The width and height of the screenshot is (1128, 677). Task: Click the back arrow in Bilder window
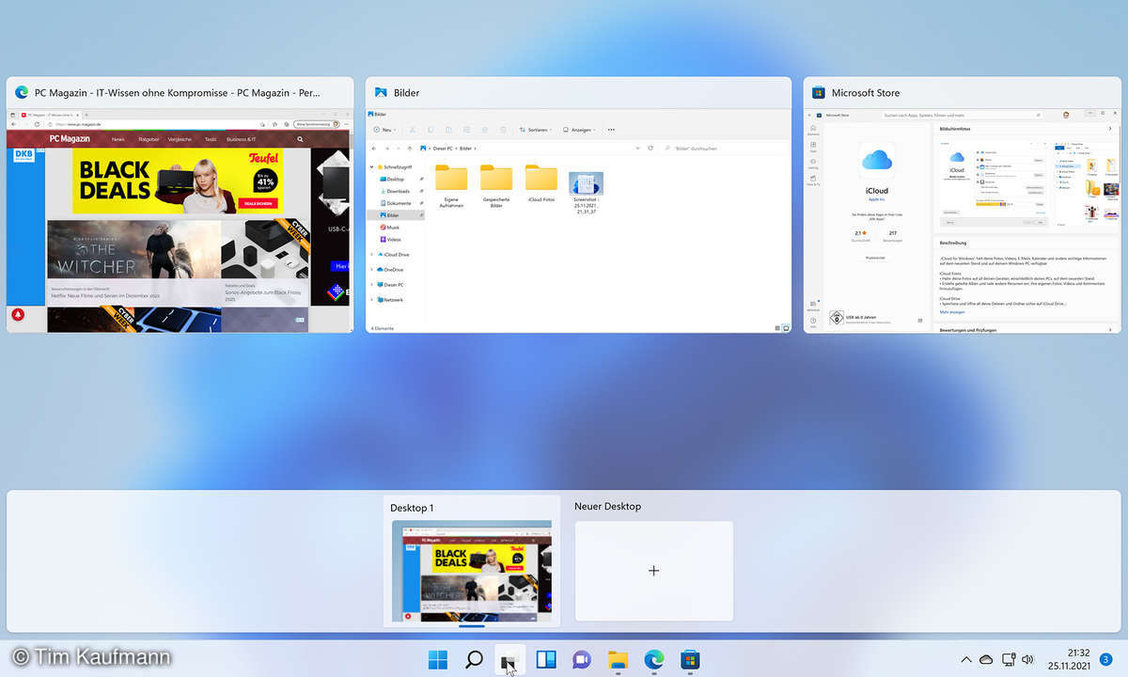click(x=374, y=149)
